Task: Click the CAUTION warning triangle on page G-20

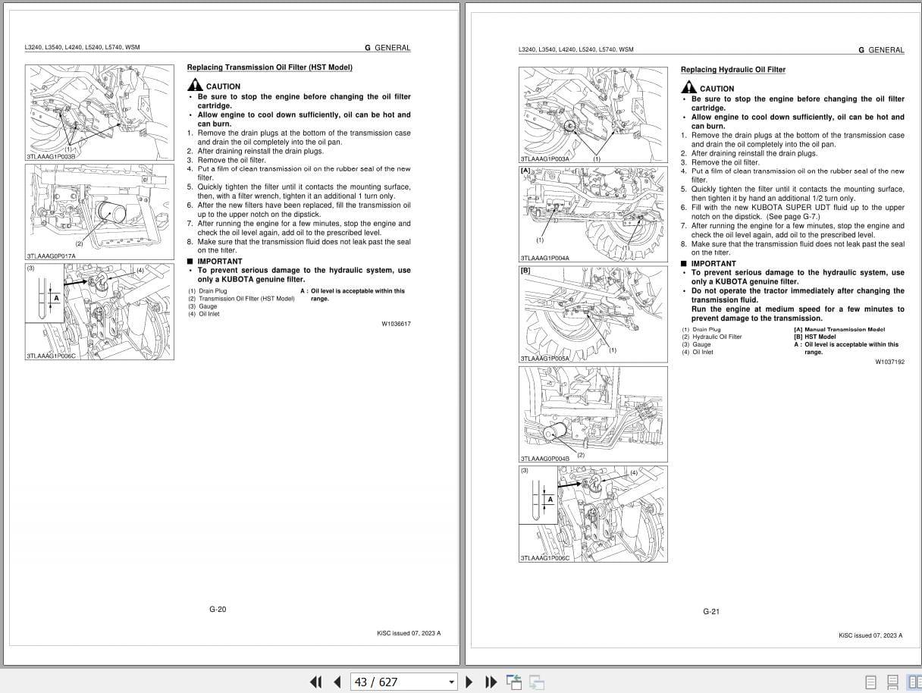Action: (196, 85)
